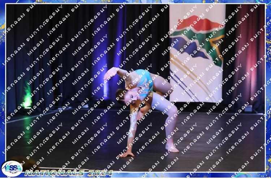The height and width of the screenshot is (180, 271).
Task: Click the "NATIONALS 2024" caption text
Action: 69,173
